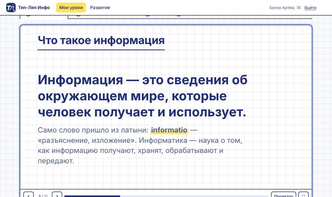Click the Тяп-Ляп Инфо site title

(34, 8)
